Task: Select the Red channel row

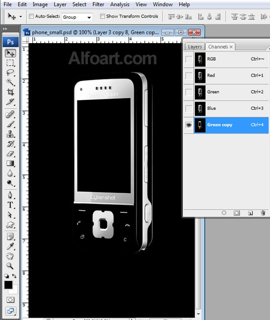Action: [226, 76]
